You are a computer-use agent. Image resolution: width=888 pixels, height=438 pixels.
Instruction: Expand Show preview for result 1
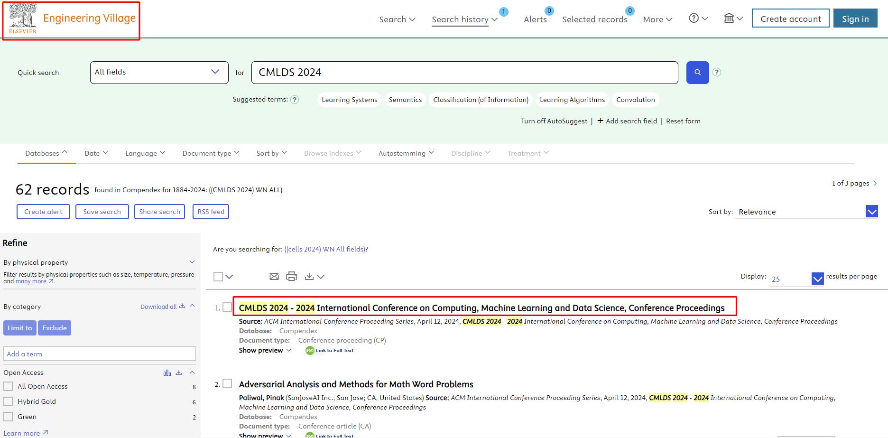[x=265, y=350]
